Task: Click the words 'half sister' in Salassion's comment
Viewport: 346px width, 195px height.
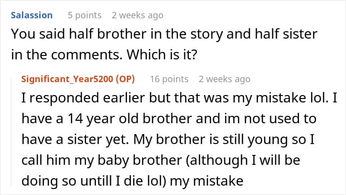Action: point(286,34)
